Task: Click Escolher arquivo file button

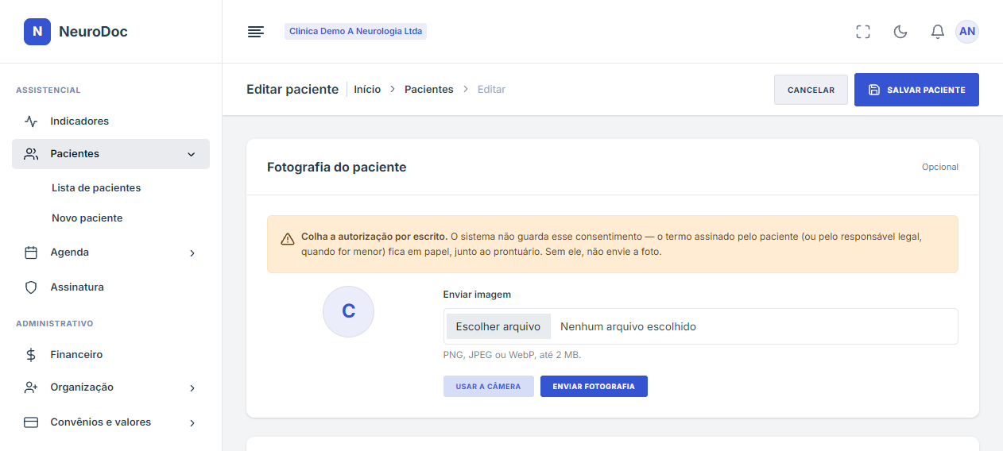Action: click(498, 326)
